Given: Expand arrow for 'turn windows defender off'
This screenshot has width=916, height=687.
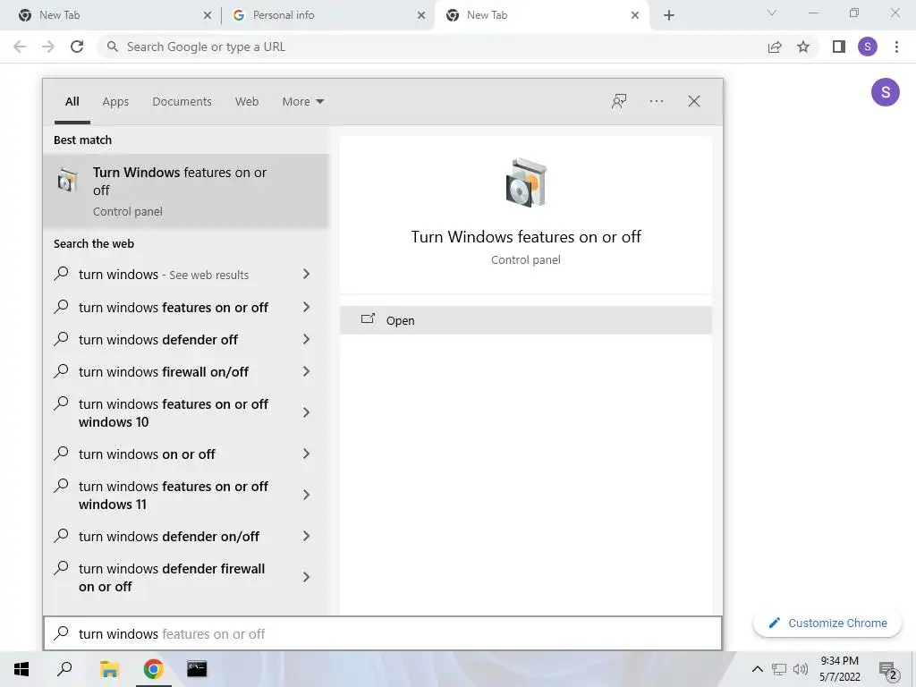Looking at the screenshot, I should [306, 339].
